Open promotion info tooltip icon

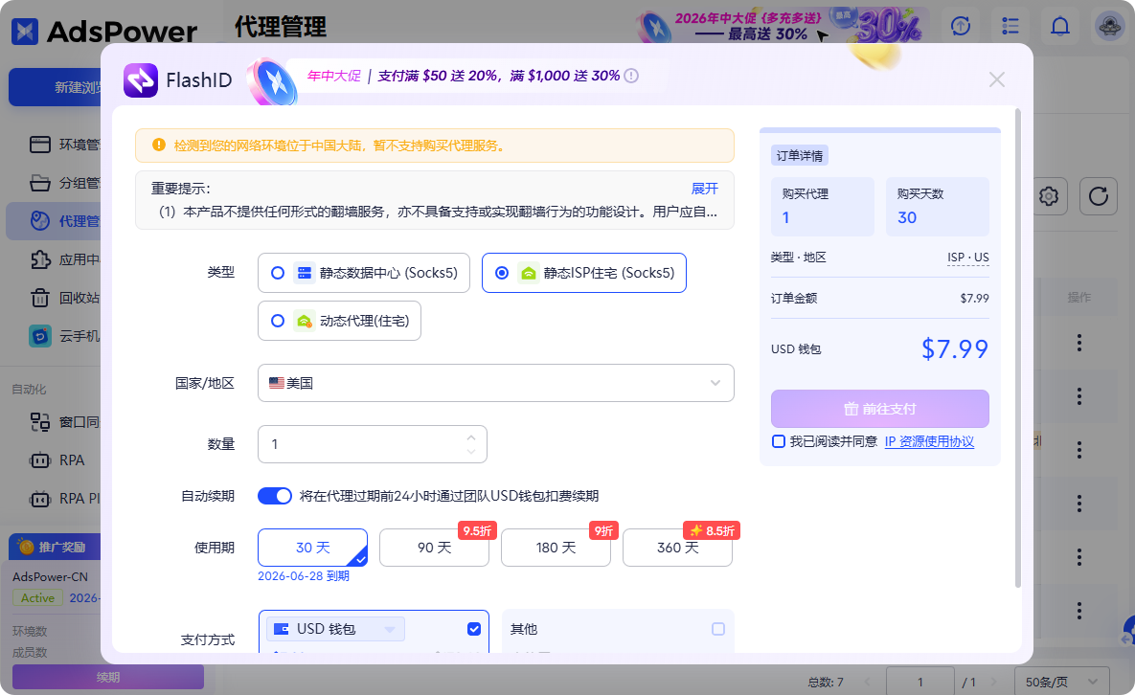point(631,76)
